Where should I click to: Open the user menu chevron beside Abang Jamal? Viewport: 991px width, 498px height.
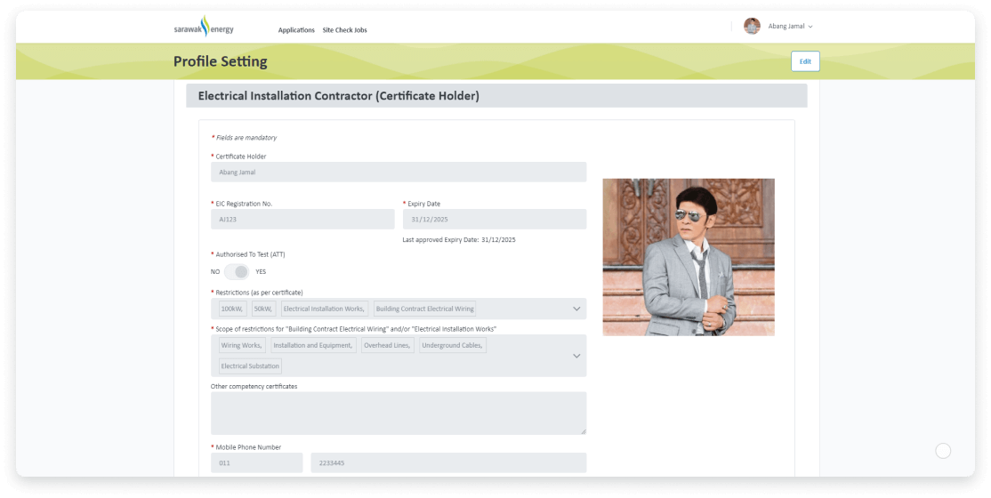(810, 27)
